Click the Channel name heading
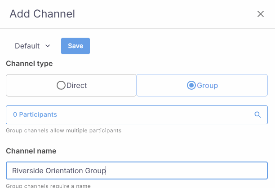 coord(31,151)
